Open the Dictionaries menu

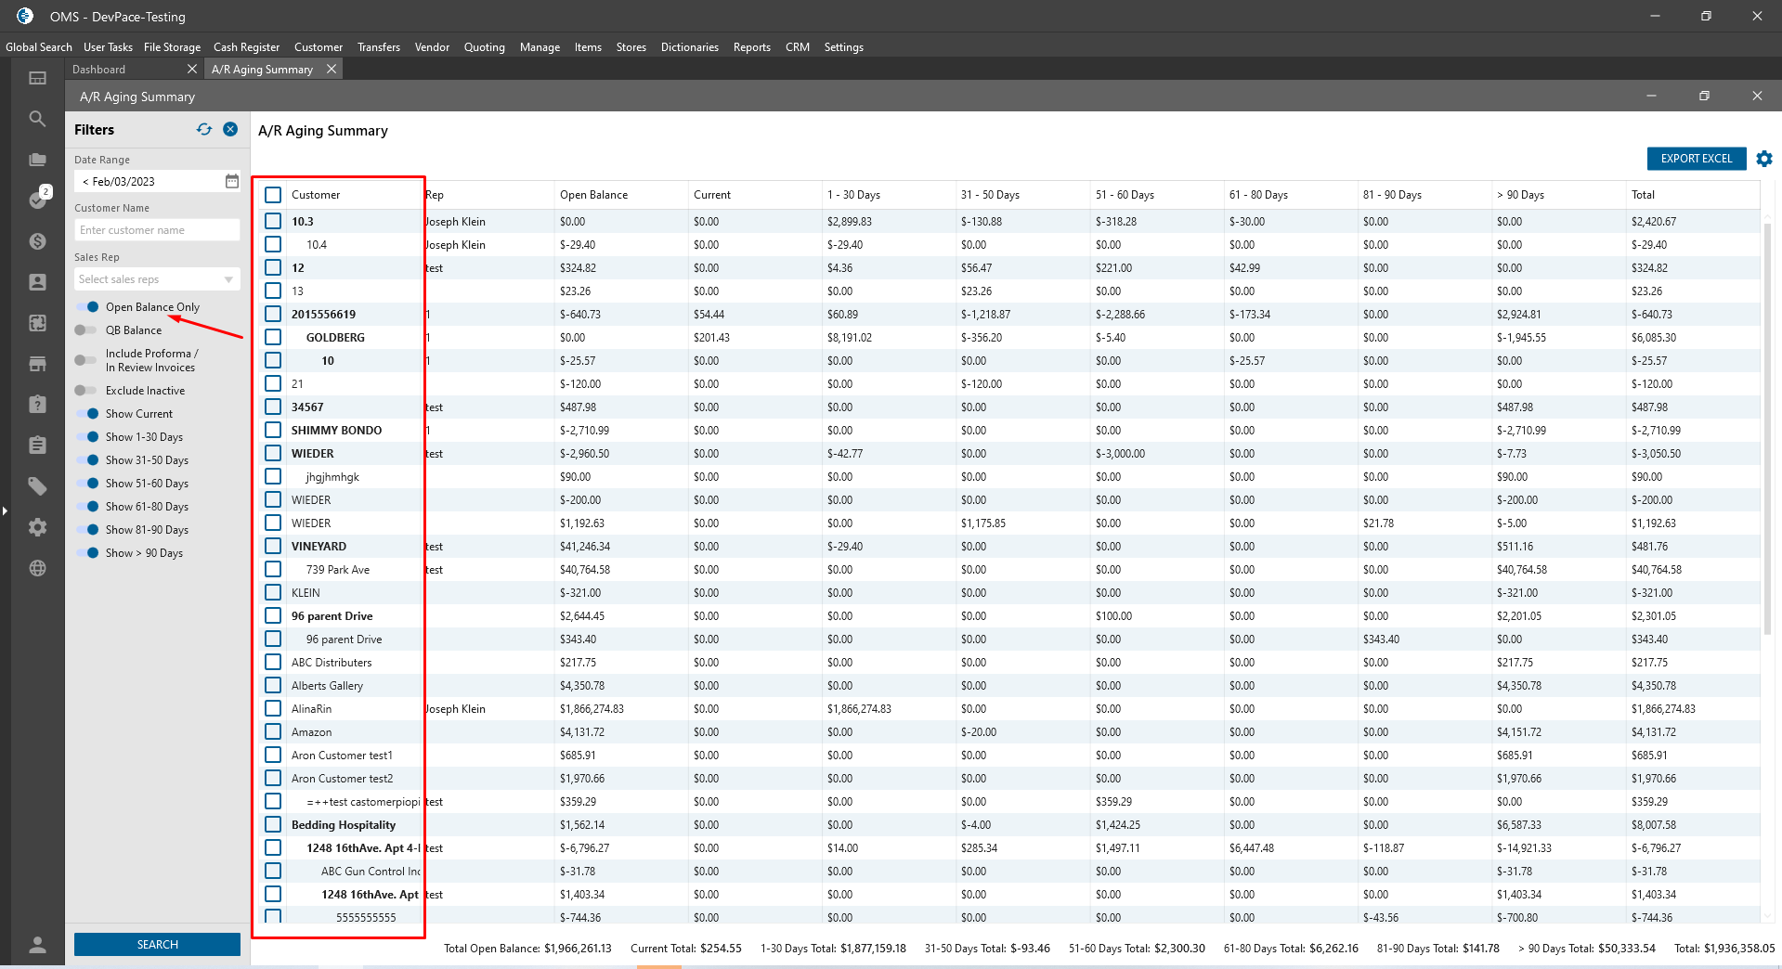689,47
